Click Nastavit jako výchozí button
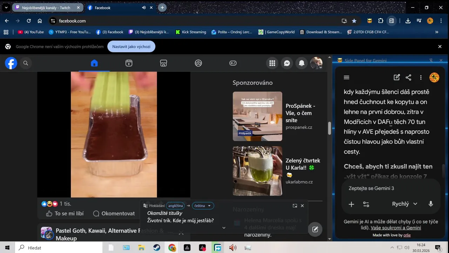 coord(131,46)
